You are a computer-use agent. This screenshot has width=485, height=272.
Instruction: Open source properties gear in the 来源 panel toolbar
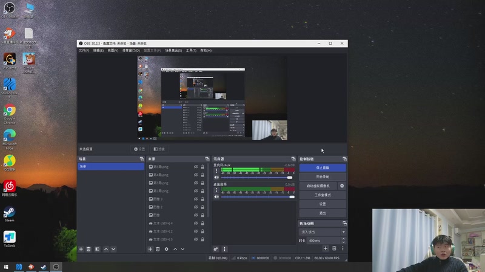coord(166,249)
